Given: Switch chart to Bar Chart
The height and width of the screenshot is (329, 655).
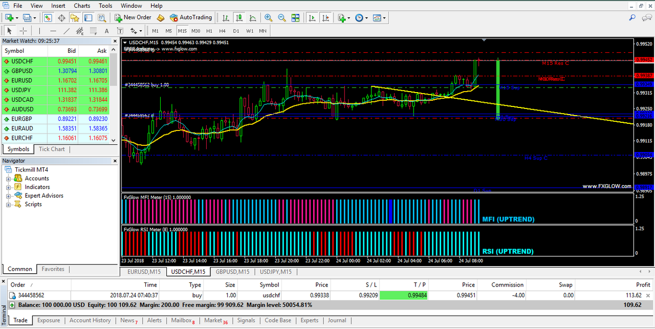Looking at the screenshot, I should 226,17.
